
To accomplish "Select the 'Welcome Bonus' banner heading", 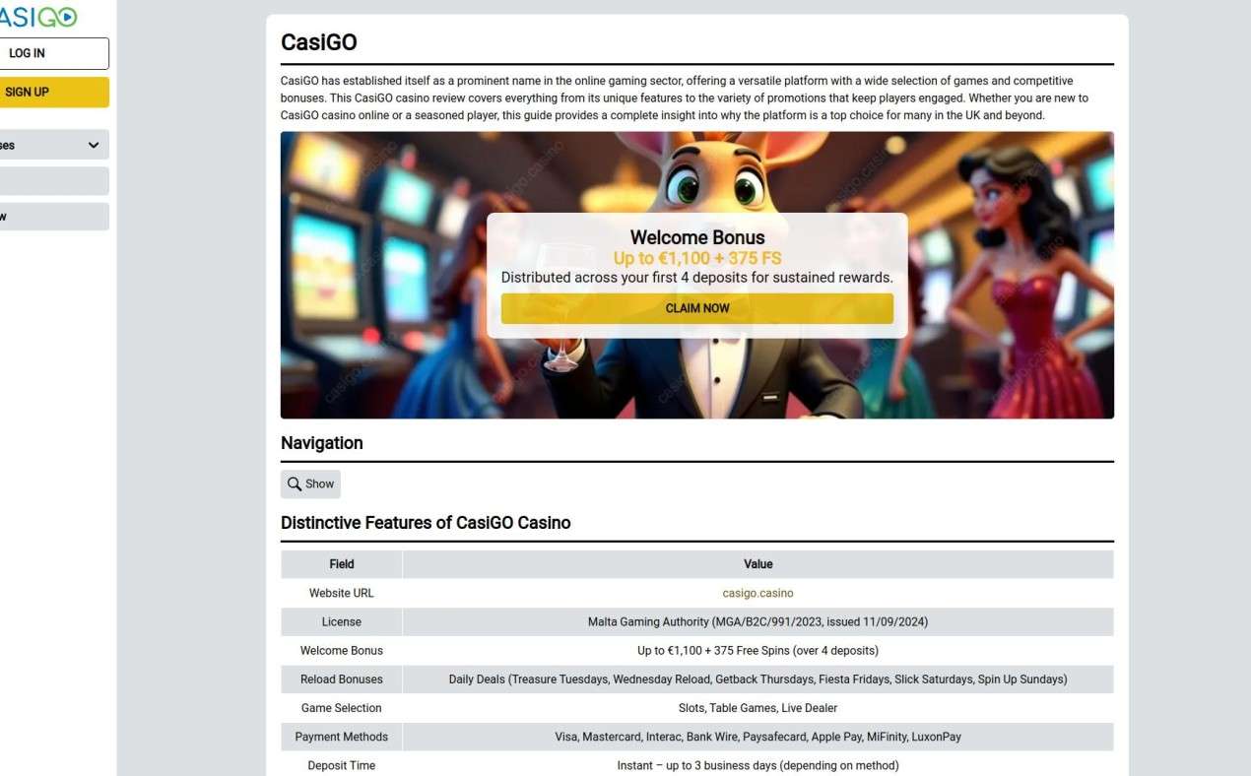I will coord(697,237).
